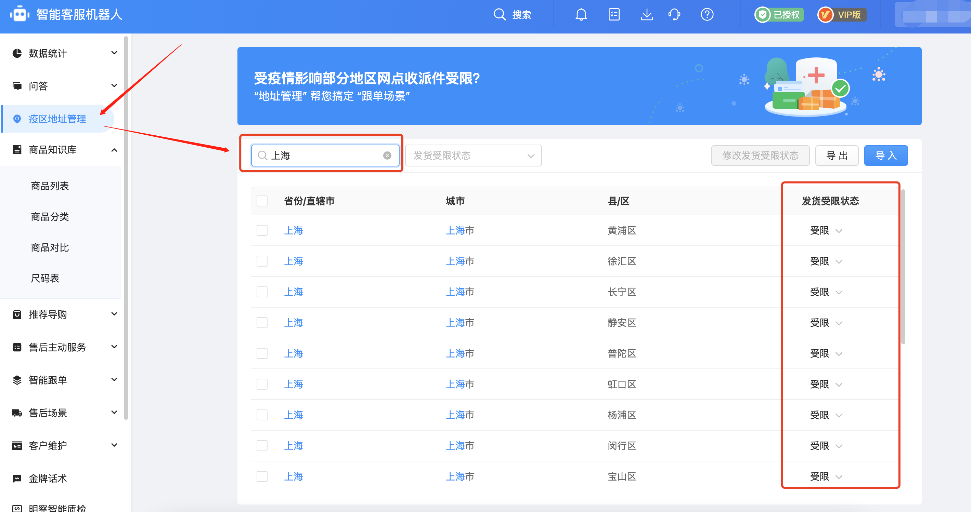The height and width of the screenshot is (512, 971).
Task: Click the sidebar vertical scrollbar
Action: (126, 228)
